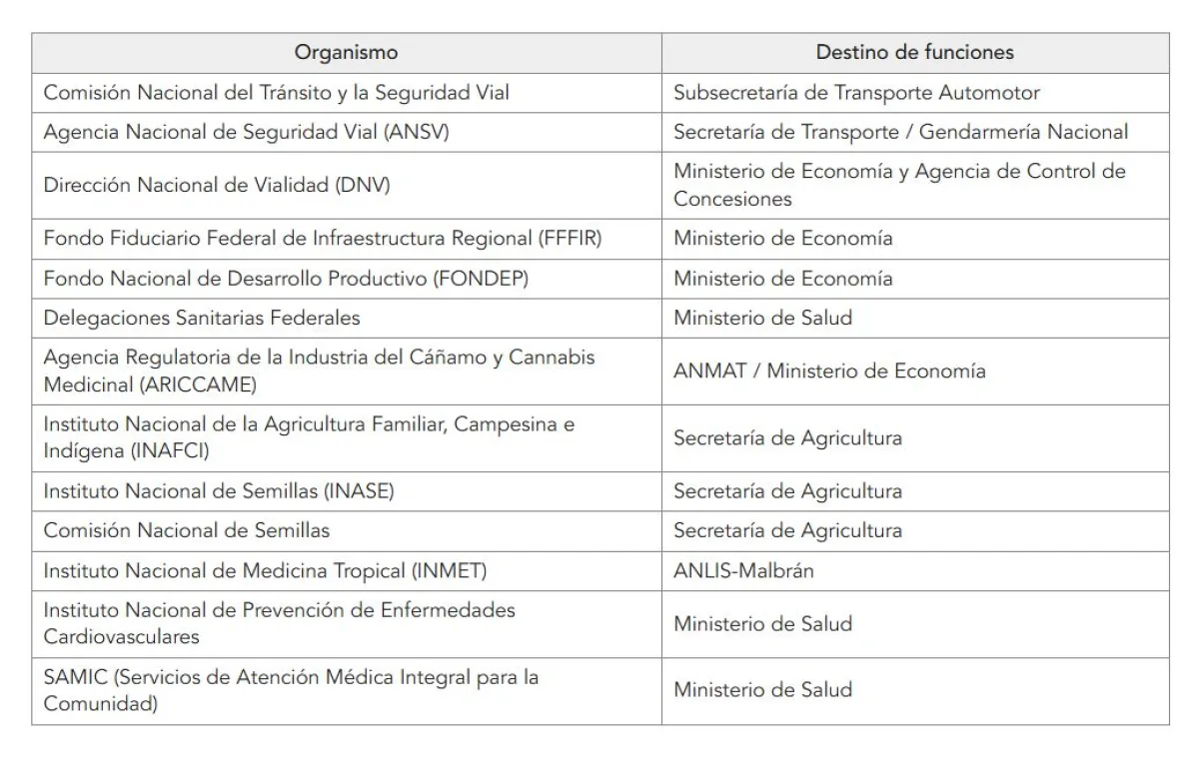This screenshot has width=1199, height=759.
Task: Select the FFFIR fondo fiduciario row
Action: 323,239
